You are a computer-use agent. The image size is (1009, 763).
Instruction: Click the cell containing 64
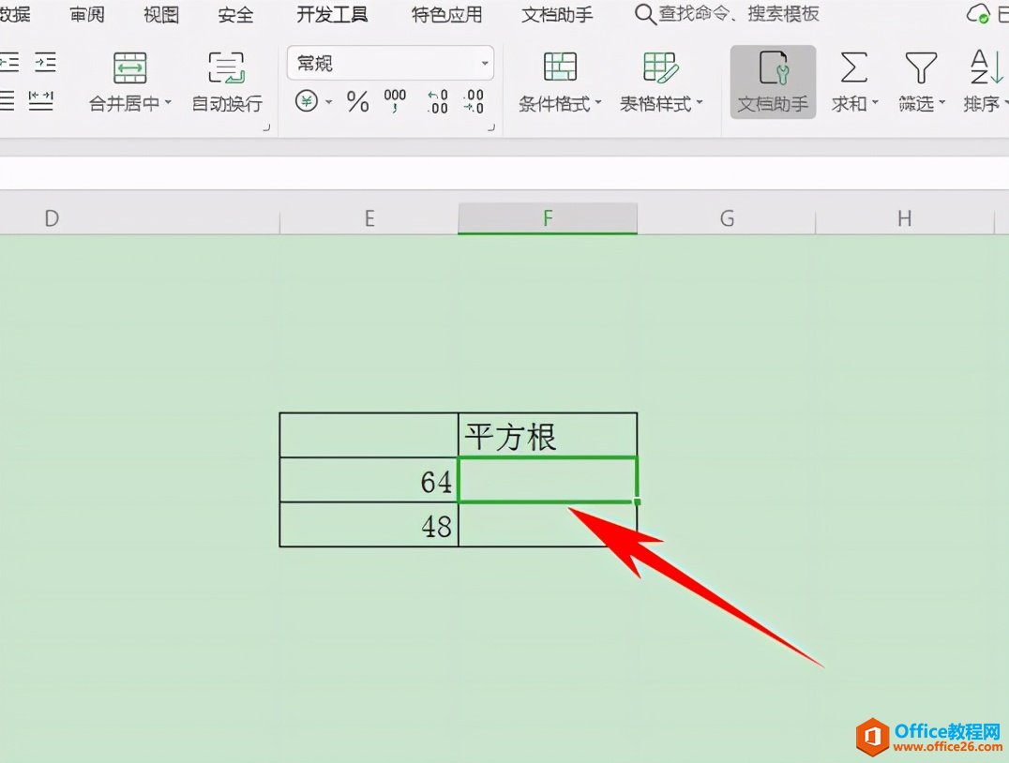point(369,480)
